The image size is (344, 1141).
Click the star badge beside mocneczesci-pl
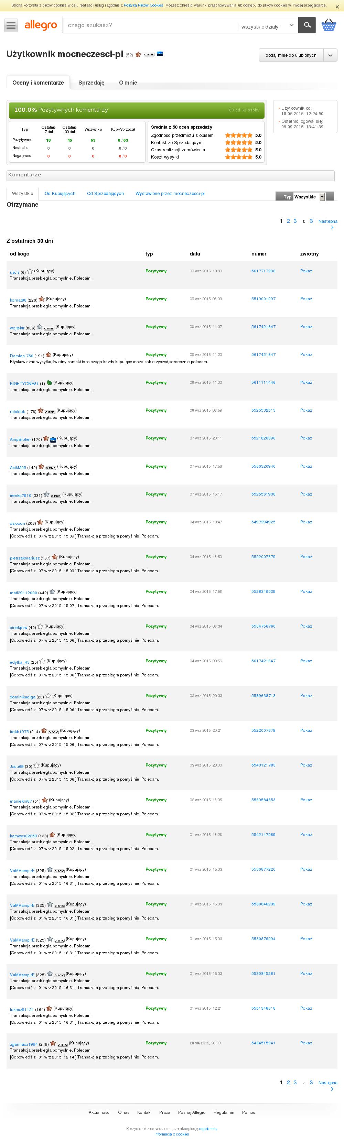click(138, 54)
